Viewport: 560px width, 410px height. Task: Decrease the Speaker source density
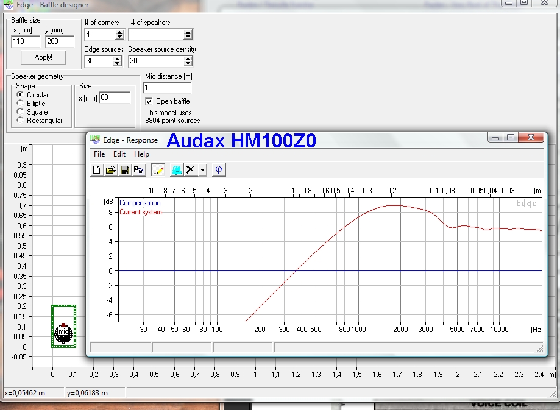tap(188, 63)
